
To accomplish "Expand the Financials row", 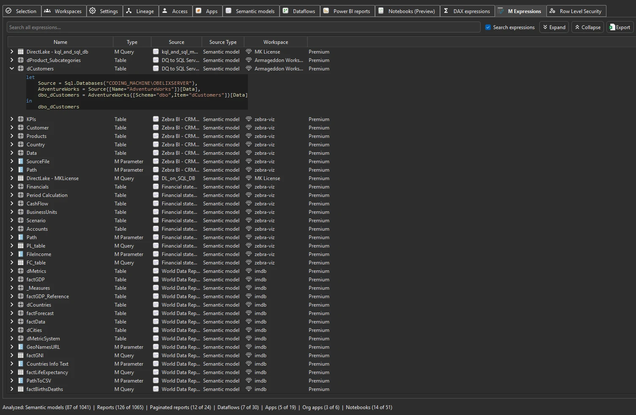I will 12,187.
